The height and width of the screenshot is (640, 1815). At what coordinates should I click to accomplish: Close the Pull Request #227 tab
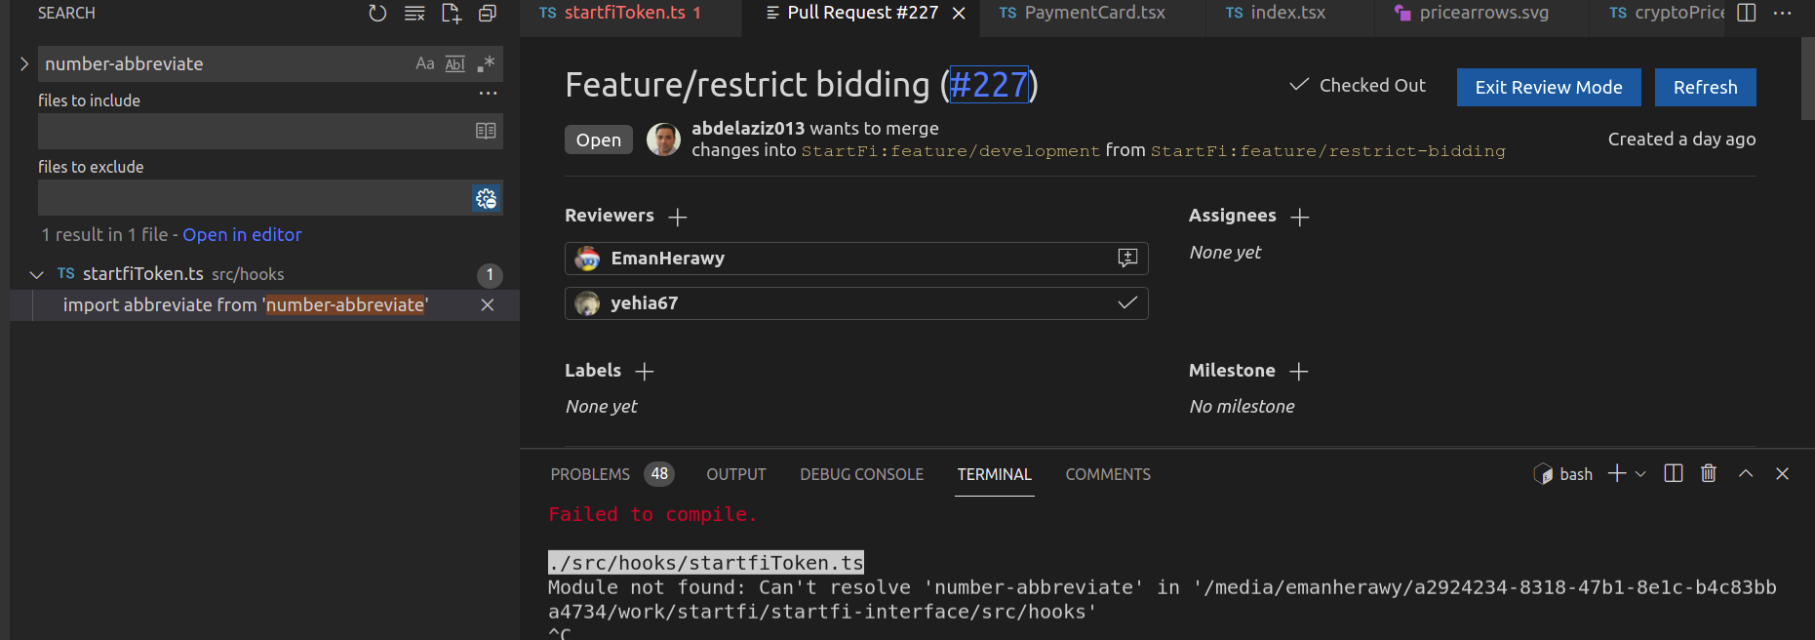[x=959, y=13]
